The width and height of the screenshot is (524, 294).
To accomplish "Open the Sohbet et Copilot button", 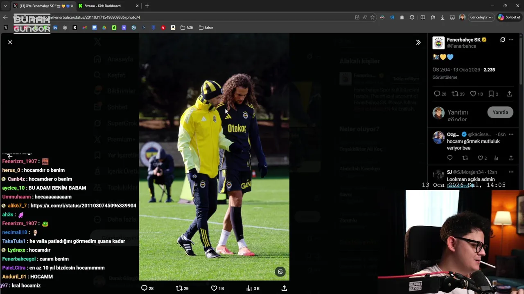I will tap(509, 17).
